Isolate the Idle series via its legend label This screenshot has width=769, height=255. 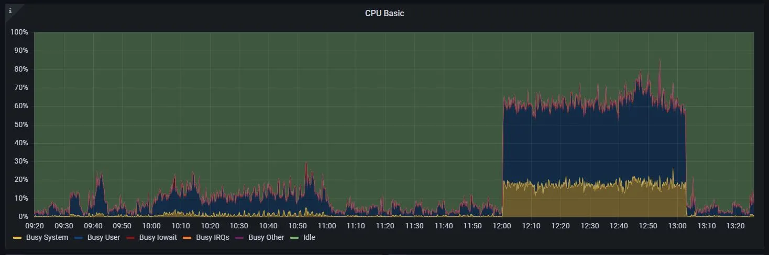click(x=309, y=238)
